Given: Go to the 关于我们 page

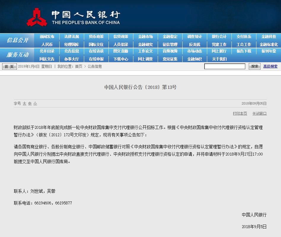Looking at the screenshot, I should click(x=219, y=59).
